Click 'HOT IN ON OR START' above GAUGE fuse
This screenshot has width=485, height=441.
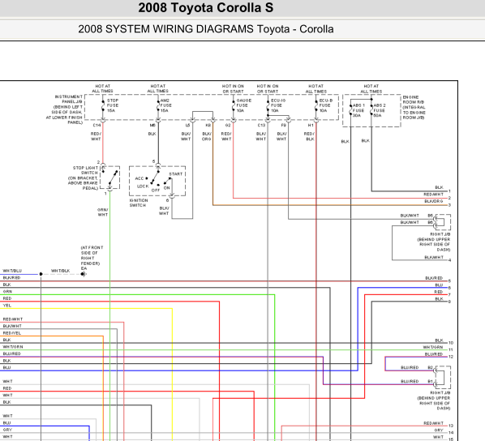tap(233, 88)
